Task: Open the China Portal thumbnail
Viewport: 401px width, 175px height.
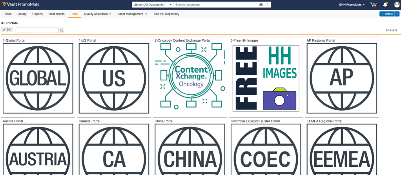Action: point(190,149)
